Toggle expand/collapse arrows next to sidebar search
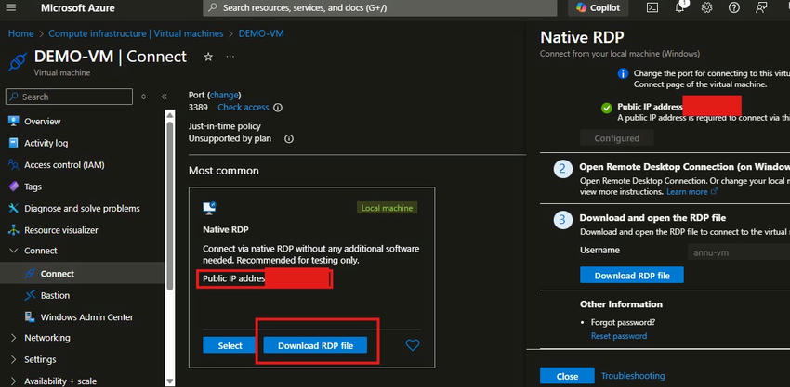This screenshot has height=387, width=790. click(x=143, y=97)
